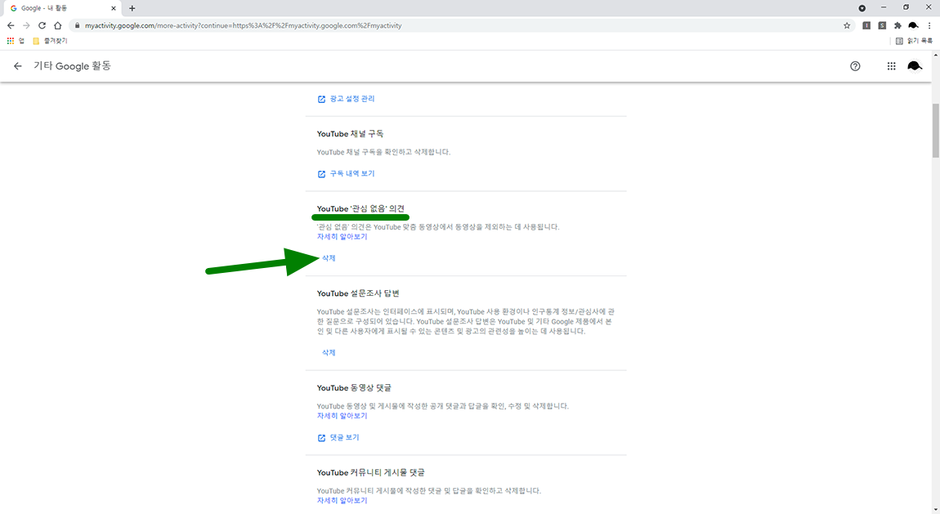Select the Google 내 활동 tab
Screen dimensions: 940x514
[62, 8]
